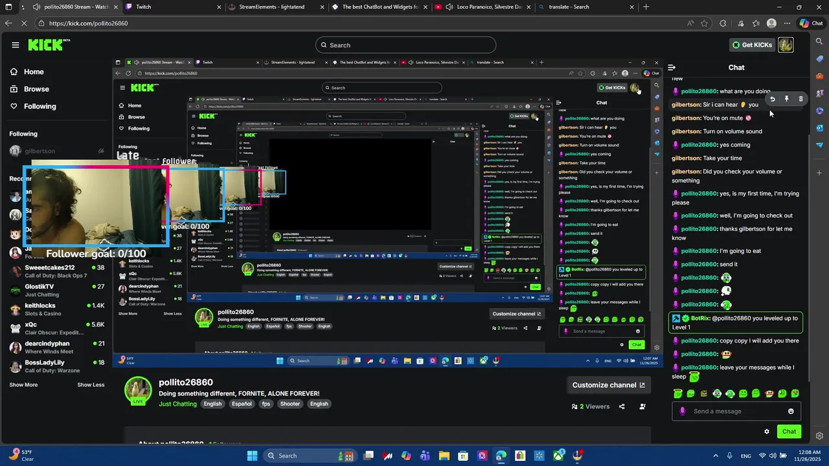Viewport: 829px width, 466px height.
Task: Stop the page from loading
Action: (x=25, y=23)
